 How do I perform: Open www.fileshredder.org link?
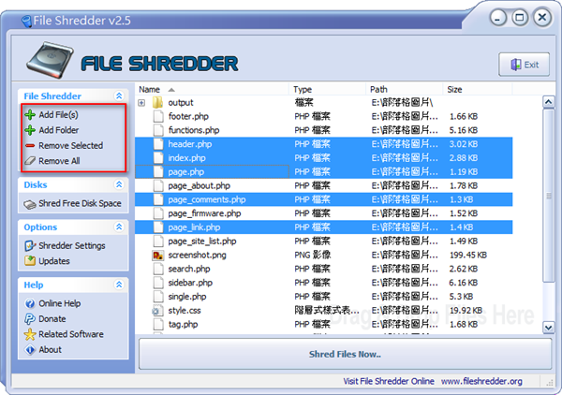[481, 381]
